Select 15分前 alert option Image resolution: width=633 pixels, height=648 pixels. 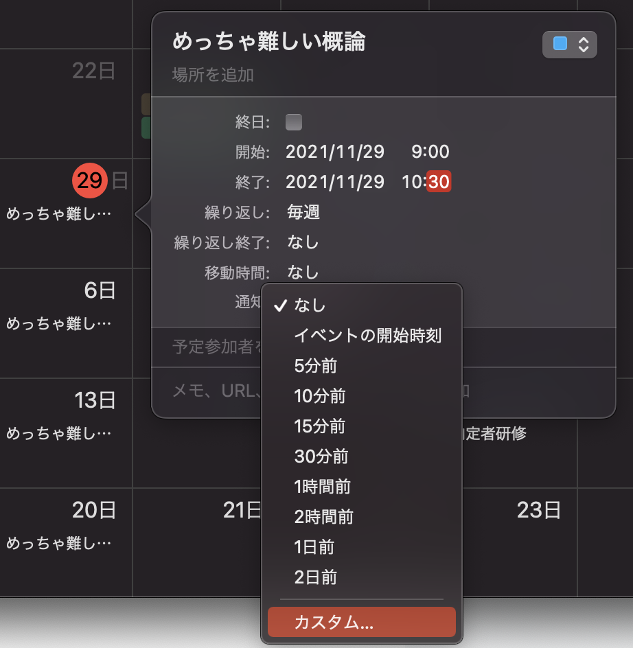pyautogui.click(x=319, y=426)
